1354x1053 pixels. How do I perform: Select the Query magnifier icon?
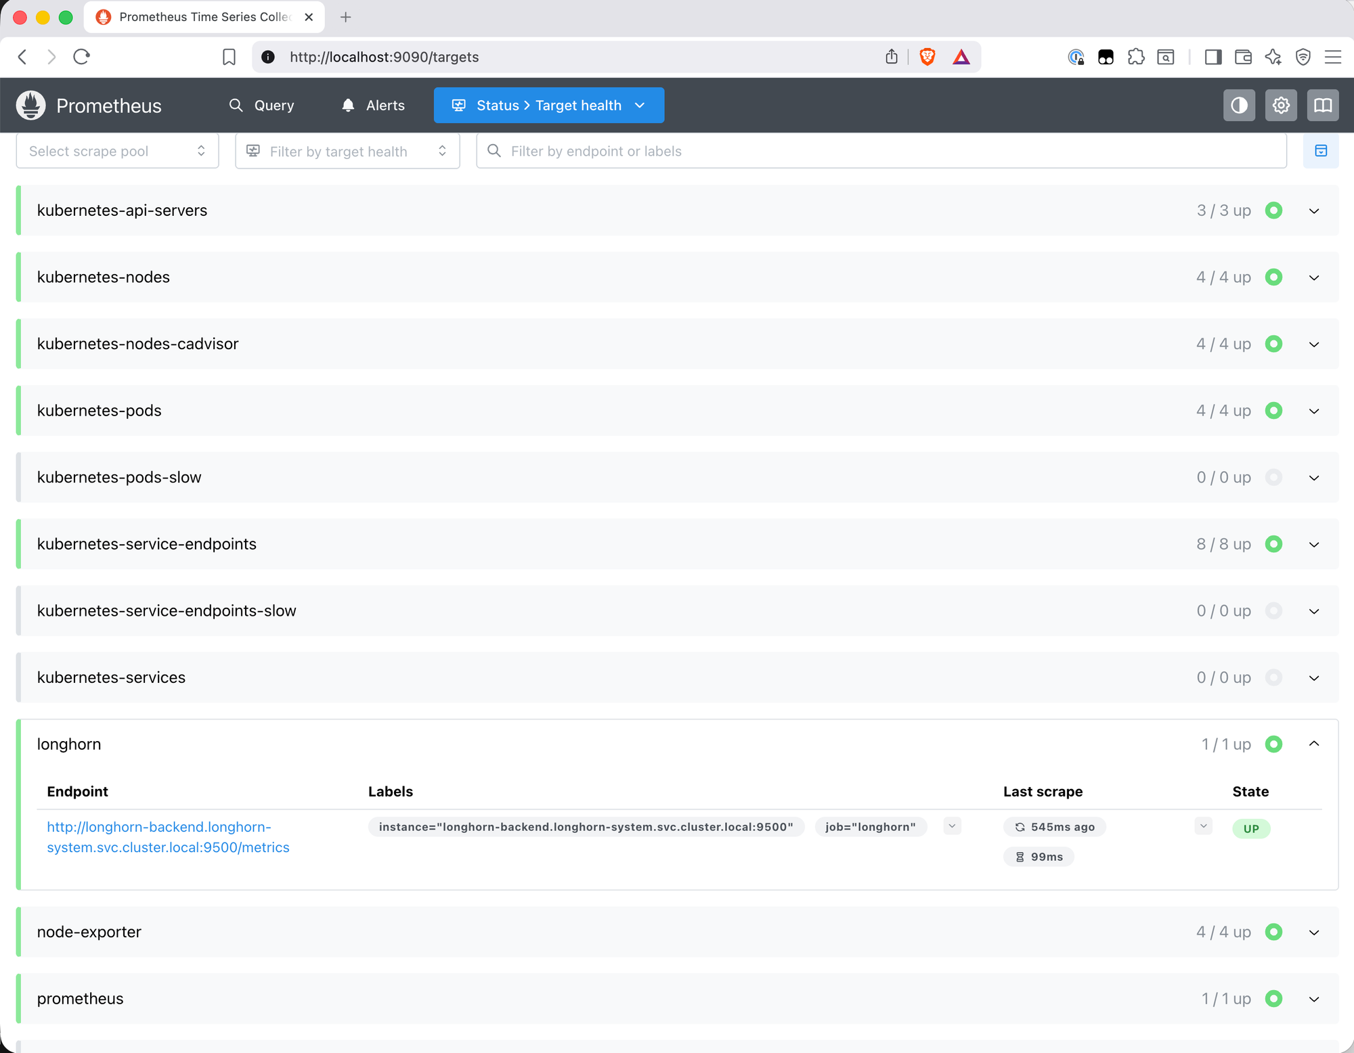[x=236, y=105]
